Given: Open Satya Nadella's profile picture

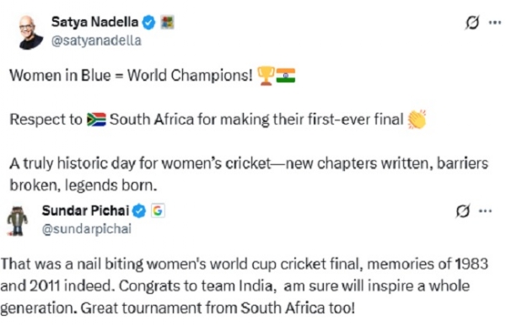Looking at the screenshot, I should (31, 33).
